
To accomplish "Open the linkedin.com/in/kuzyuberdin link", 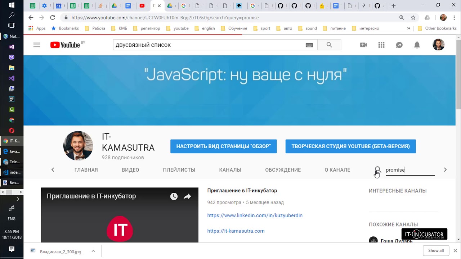I will point(255,215).
